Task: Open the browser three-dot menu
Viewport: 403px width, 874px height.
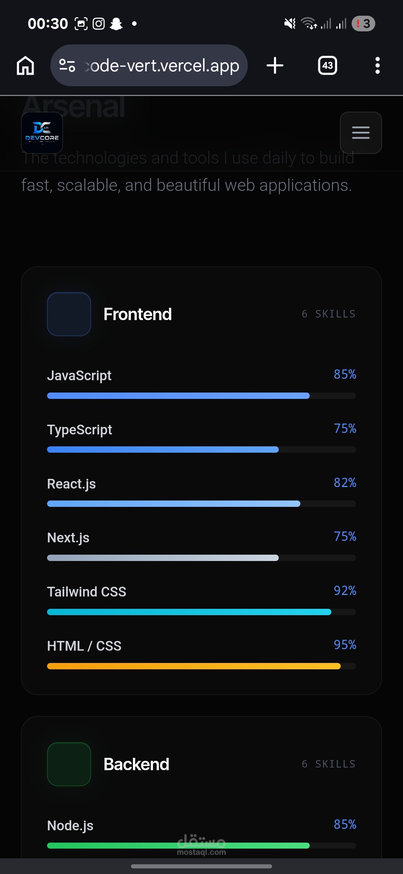Action: [378, 66]
